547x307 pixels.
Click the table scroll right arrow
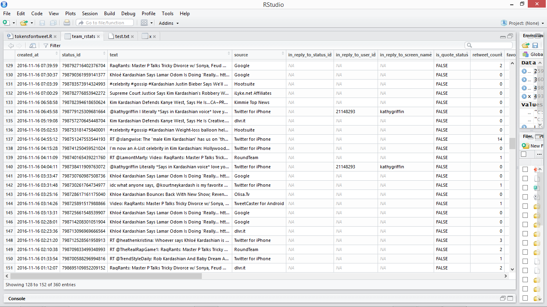pyautogui.click(x=506, y=276)
